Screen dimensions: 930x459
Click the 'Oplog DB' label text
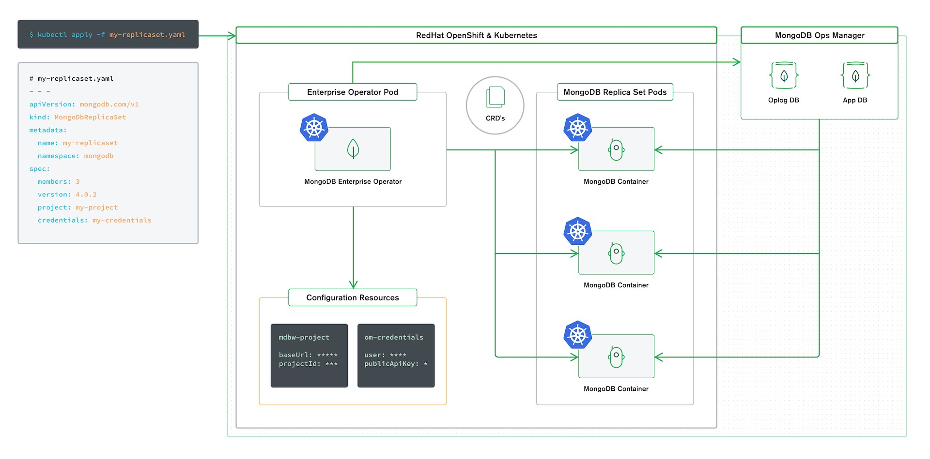click(784, 100)
